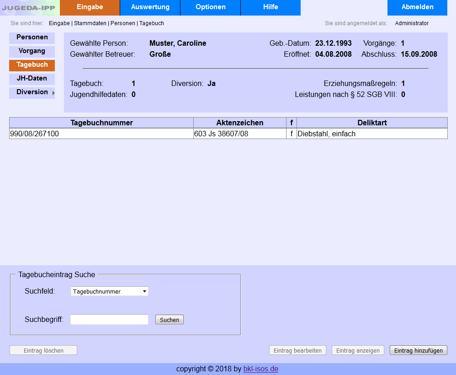Click the name Muster, Caroline
The height and width of the screenshot is (375, 456).
tap(178, 43)
